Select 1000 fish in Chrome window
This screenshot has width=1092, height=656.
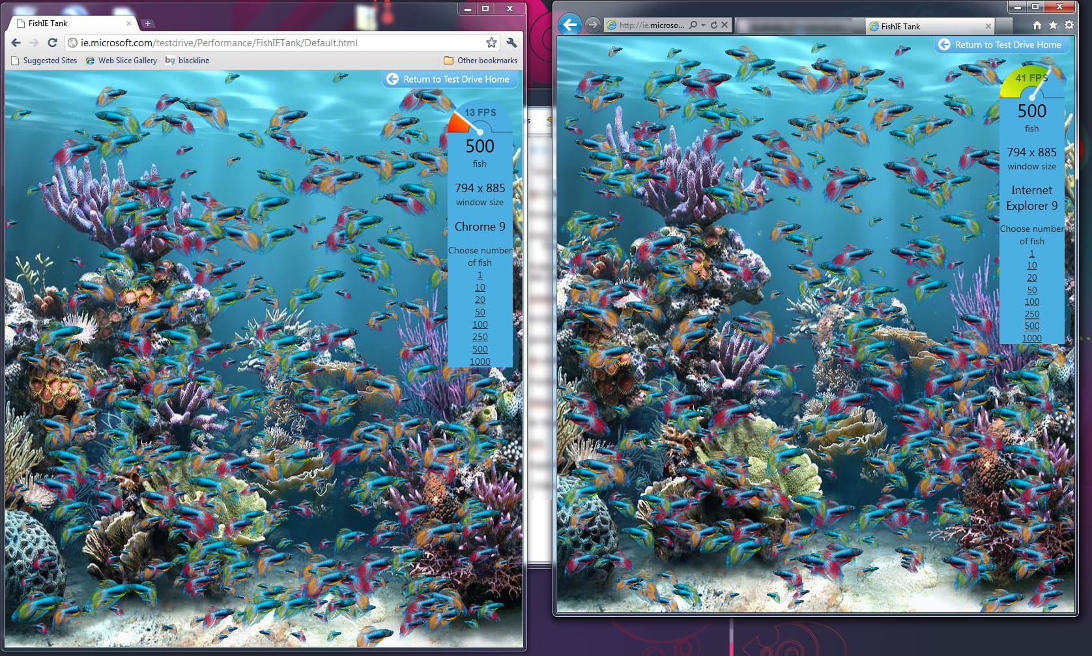(x=480, y=362)
